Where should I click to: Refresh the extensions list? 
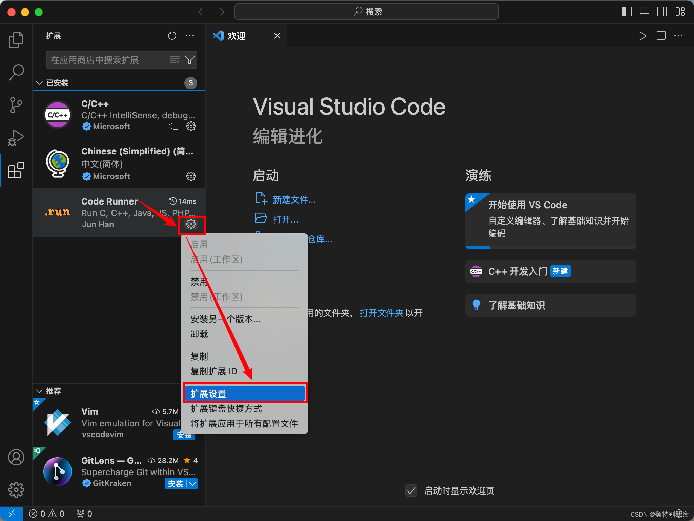(x=172, y=36)
